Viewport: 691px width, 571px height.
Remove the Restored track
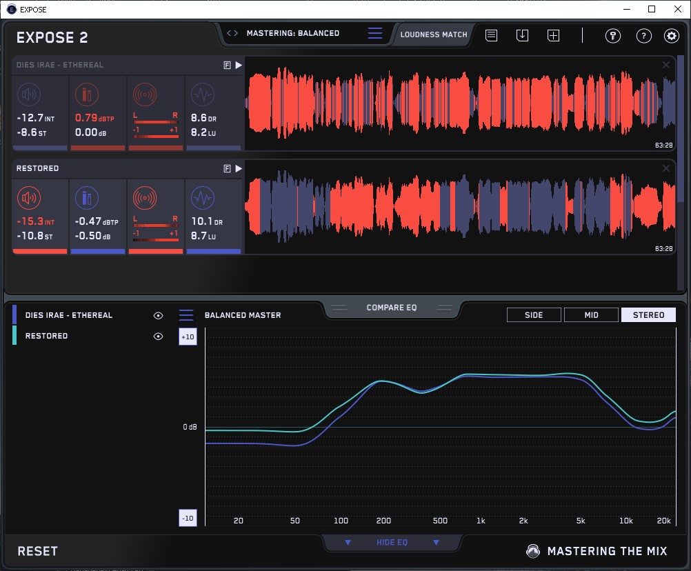666,168
